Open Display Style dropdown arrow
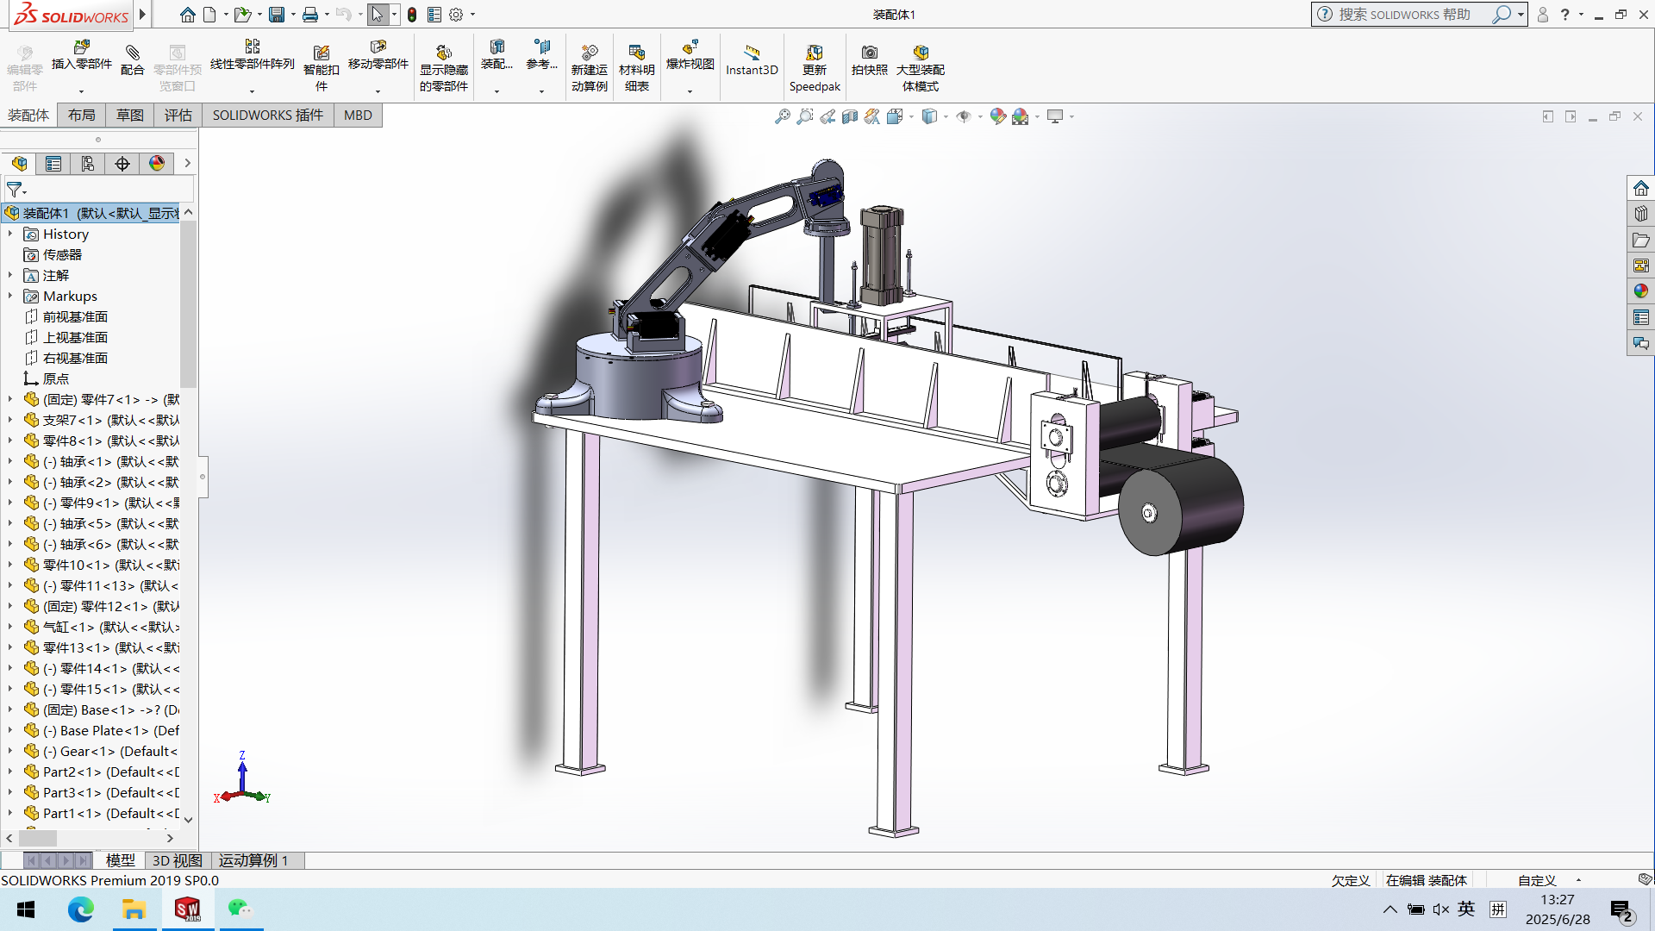 [x=946, y=116]
